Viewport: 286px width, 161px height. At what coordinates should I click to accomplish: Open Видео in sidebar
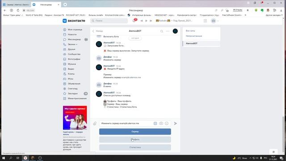(x=71, y=69)
